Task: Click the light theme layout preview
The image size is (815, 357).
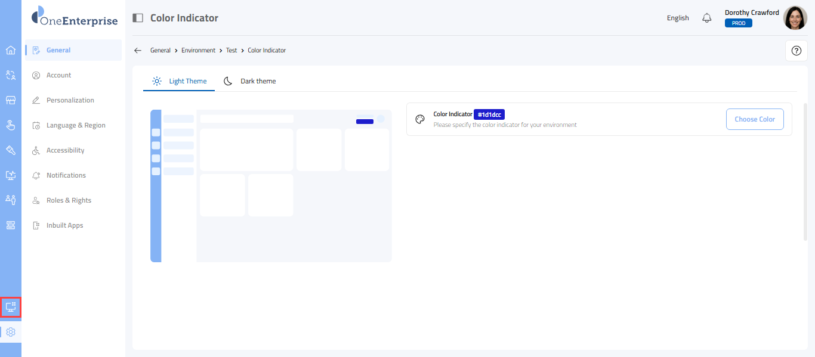Action: (x=271, y=186)
